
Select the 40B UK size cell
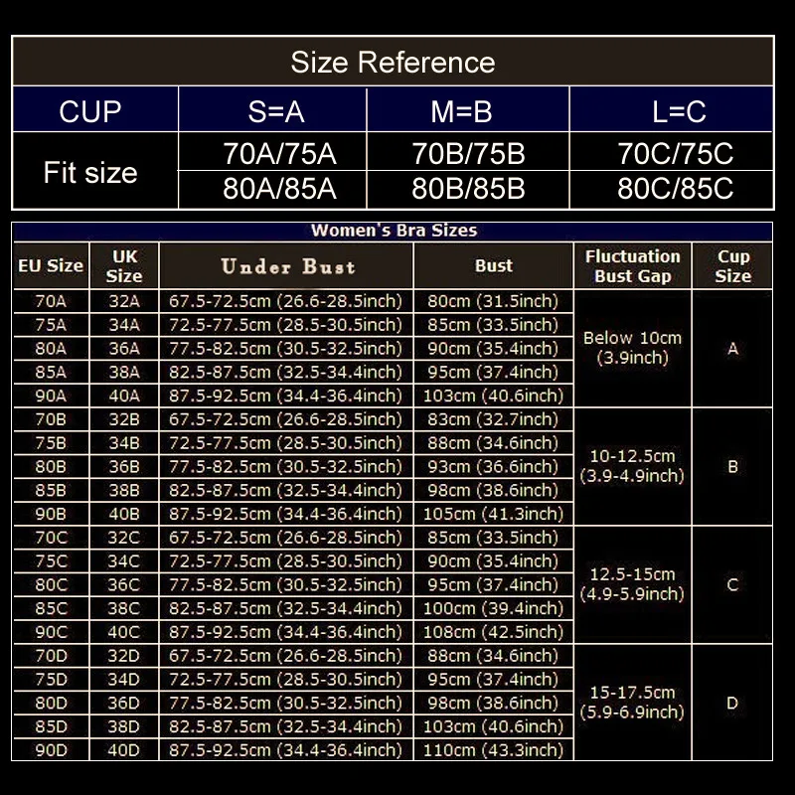124,514
